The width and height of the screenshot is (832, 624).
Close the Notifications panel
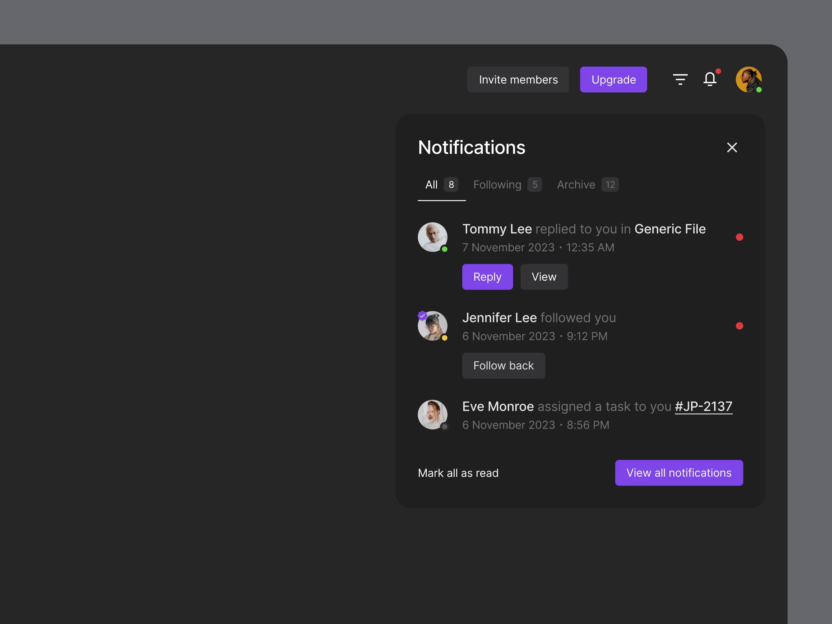pyautogui.click(x=732, y=147)
